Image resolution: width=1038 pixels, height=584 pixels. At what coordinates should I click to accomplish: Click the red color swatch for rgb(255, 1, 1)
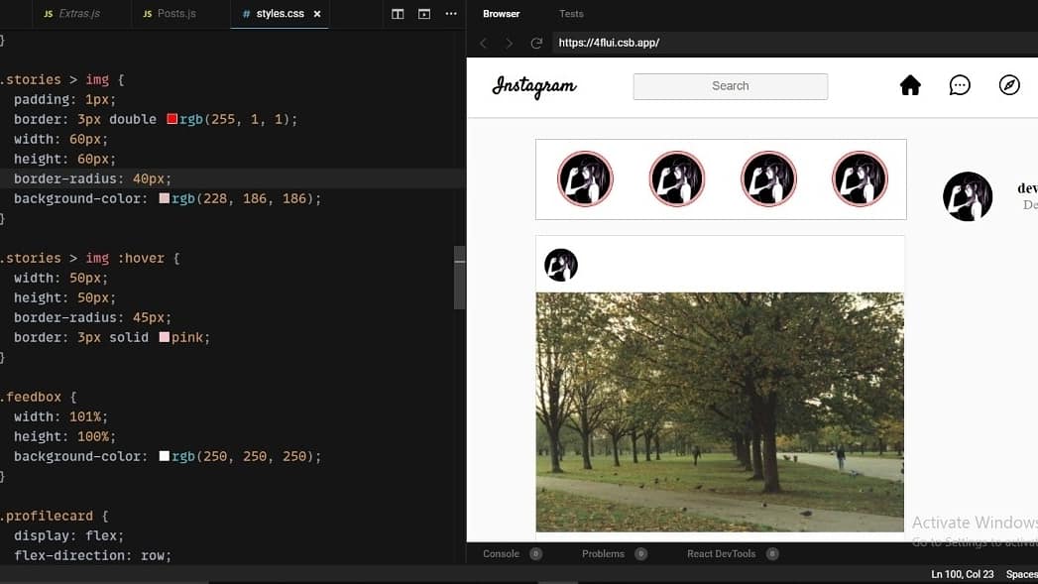[x=173, y=119]
